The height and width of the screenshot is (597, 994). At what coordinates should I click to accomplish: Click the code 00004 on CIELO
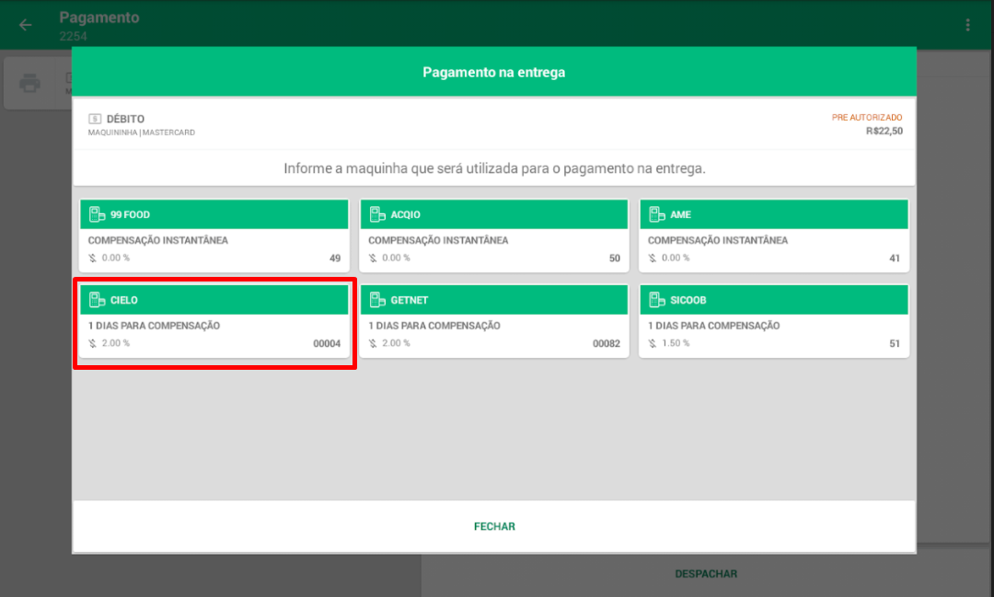(x=327, y=343)
